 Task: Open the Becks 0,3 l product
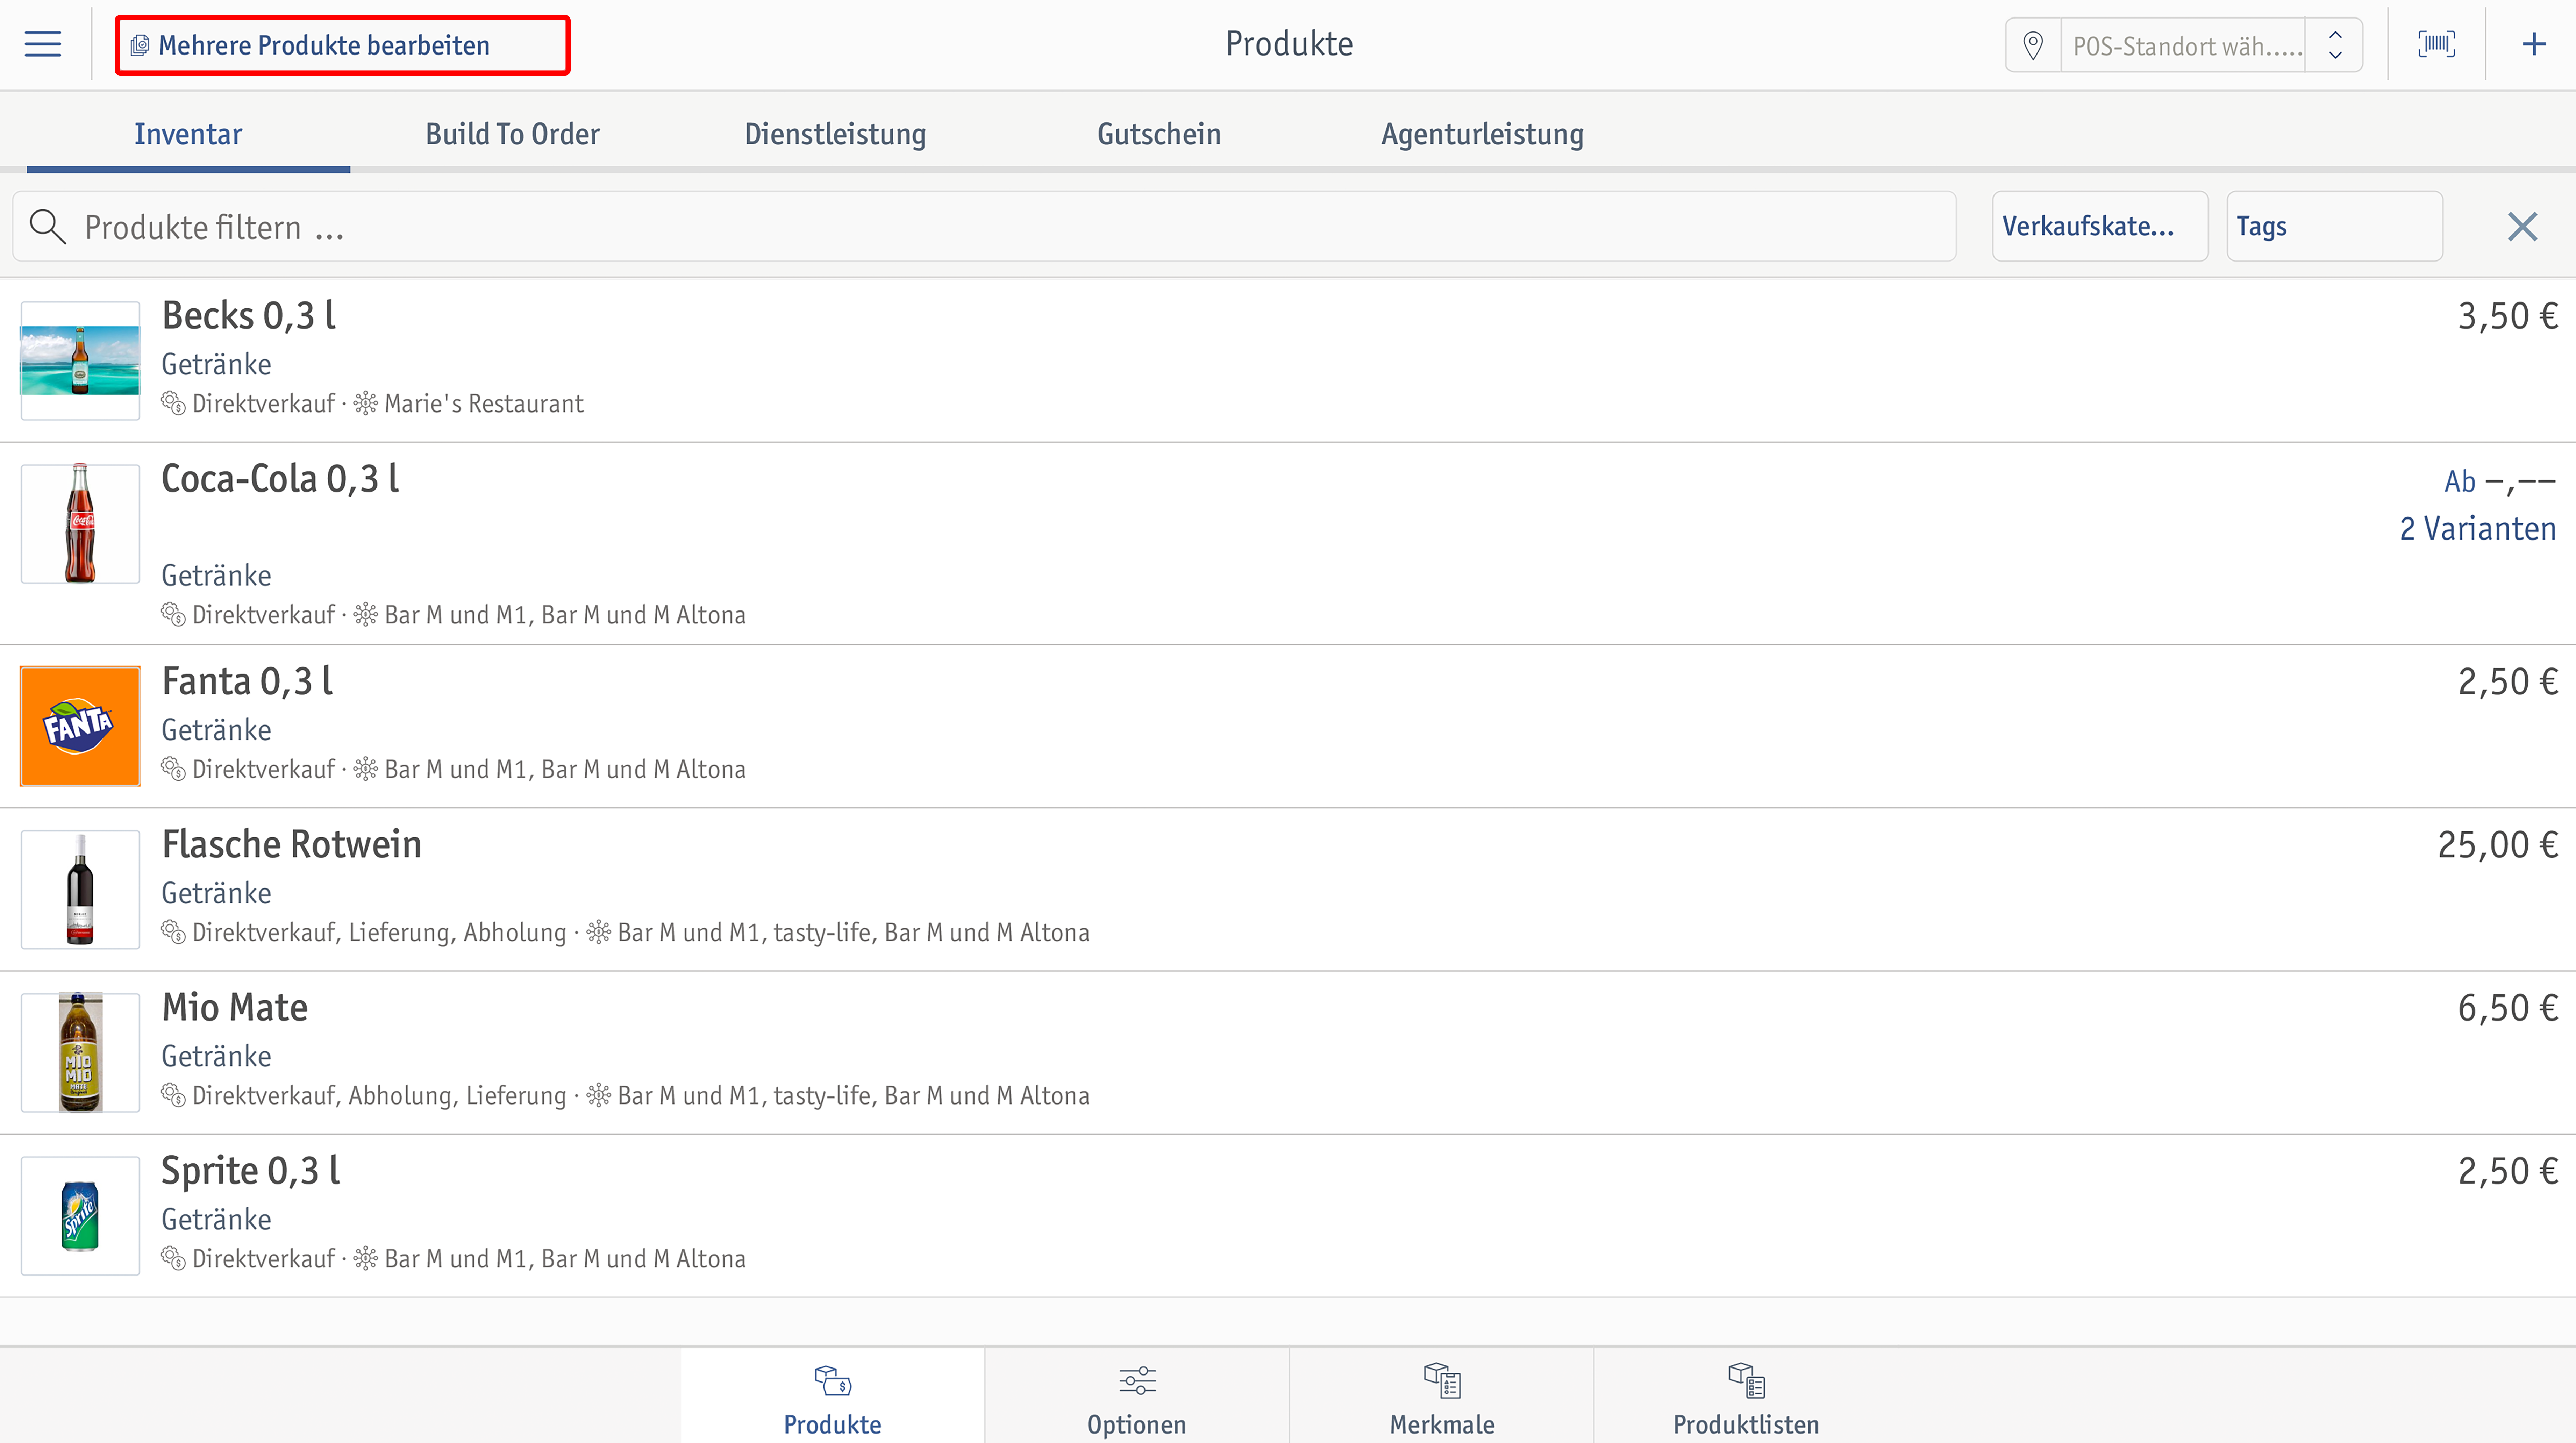pyautogui.click(x=1288, y=360)
